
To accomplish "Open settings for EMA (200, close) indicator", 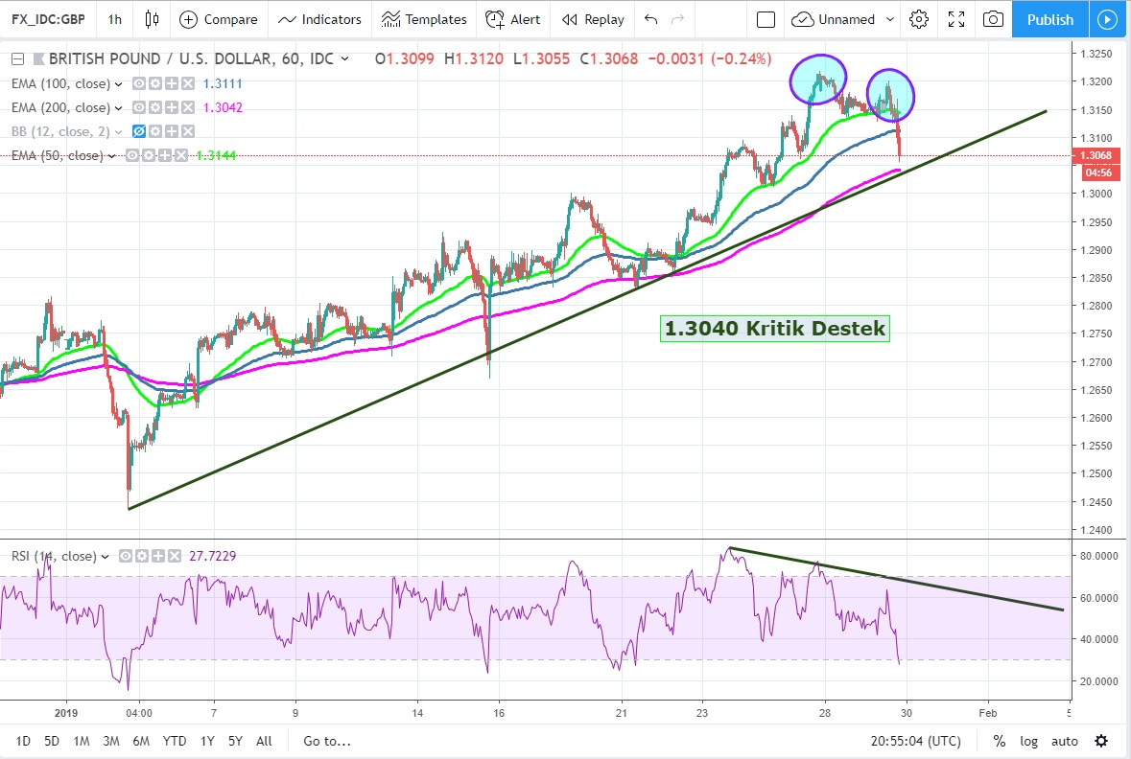I will (x=153, y=108).
